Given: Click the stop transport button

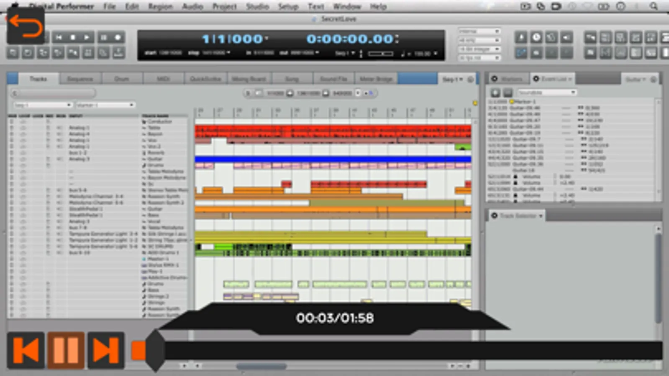Looking at the screenshot, I should [73, 38].
